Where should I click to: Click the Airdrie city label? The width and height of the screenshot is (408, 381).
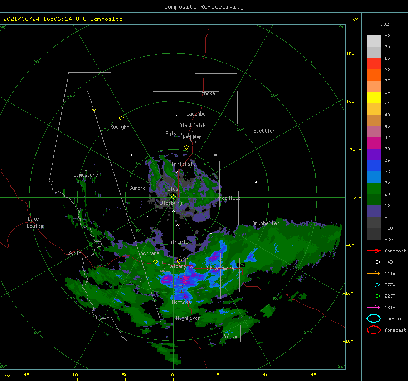pyautogui.click(x=179, y=242)
